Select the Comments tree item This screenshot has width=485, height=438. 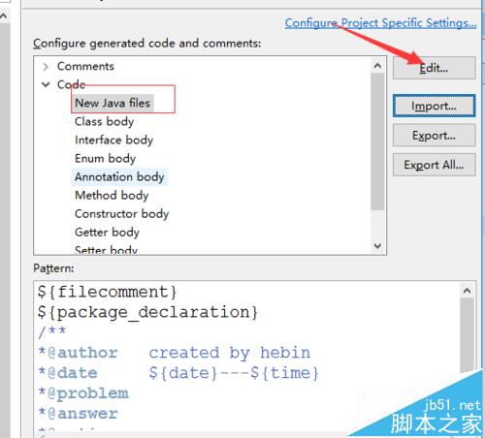[x=85, y=66]
